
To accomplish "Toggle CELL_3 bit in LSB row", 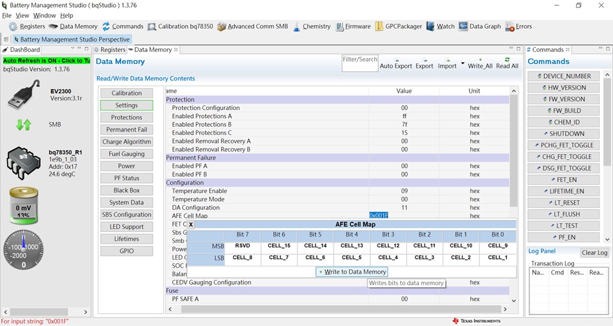I will [x=425, y=258].
